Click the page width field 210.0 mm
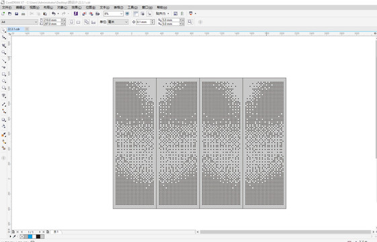 click(52, 20)
